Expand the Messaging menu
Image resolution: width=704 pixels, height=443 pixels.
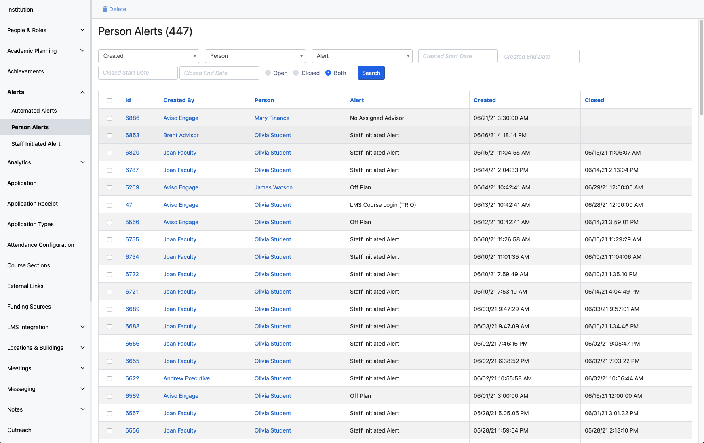click(82, 389)
